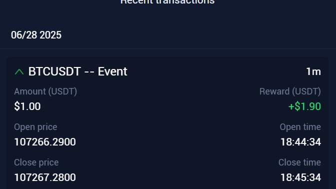Select the close time 18:45:34
Viewport: 336px width, 189px height.
[x=300, y=177]
